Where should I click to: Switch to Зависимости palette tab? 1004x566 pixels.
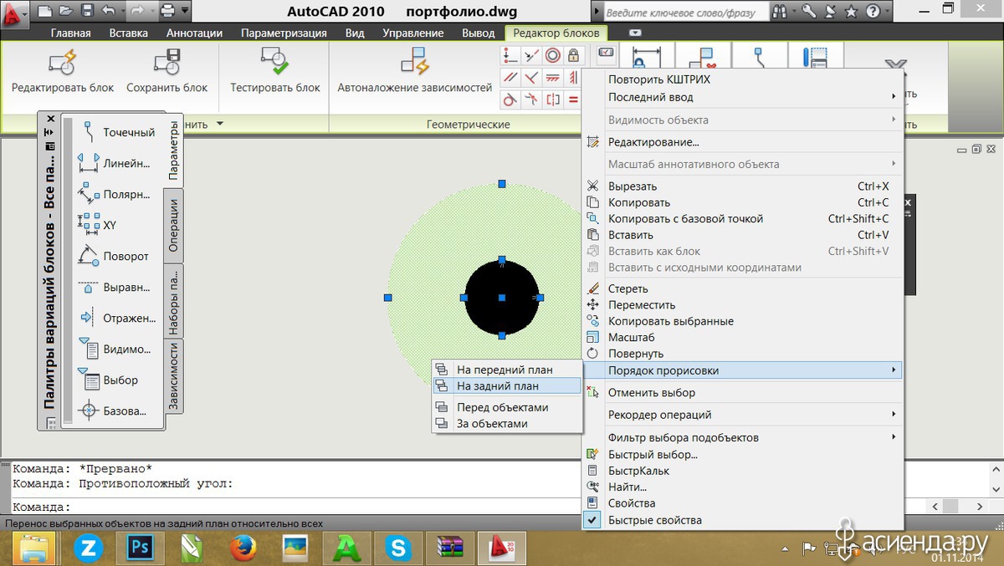click(173, 377)
